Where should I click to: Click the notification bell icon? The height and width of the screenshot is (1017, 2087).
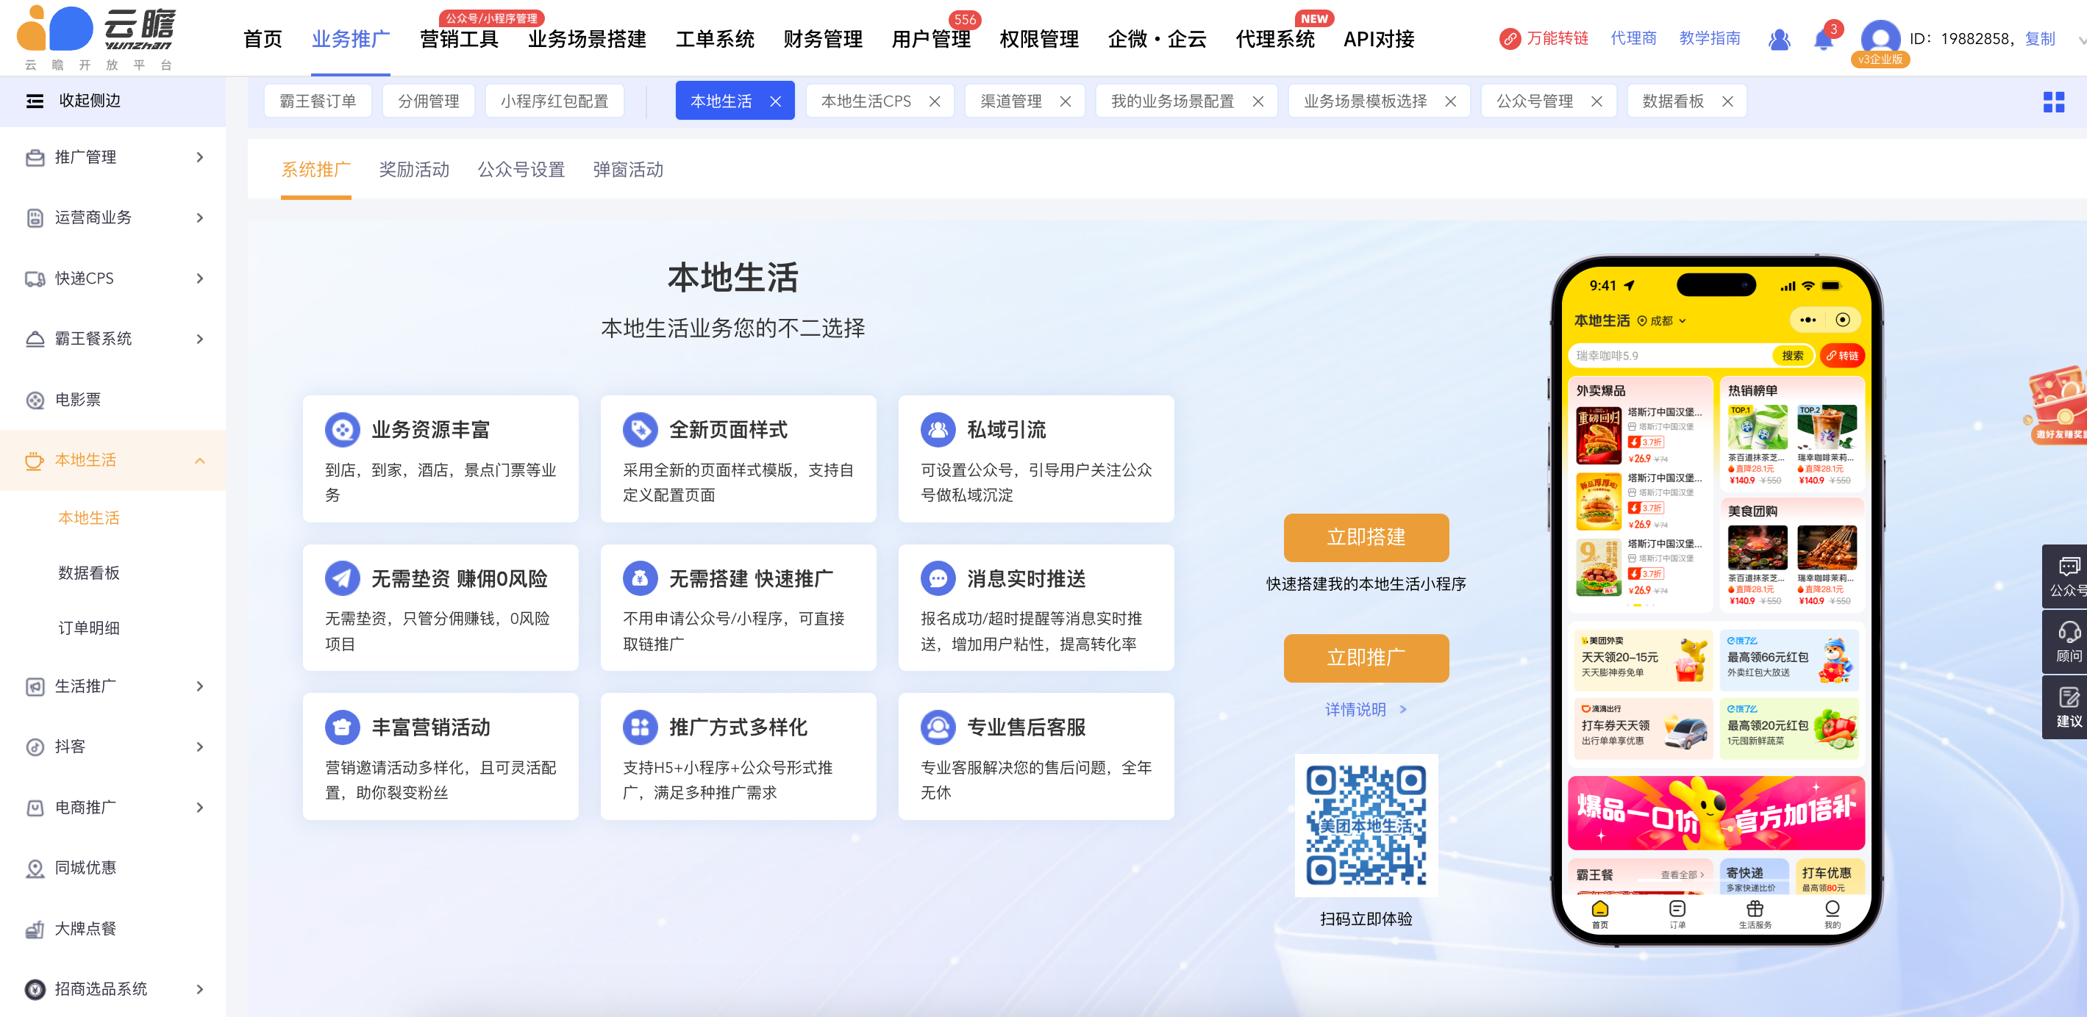[1822, 39]
